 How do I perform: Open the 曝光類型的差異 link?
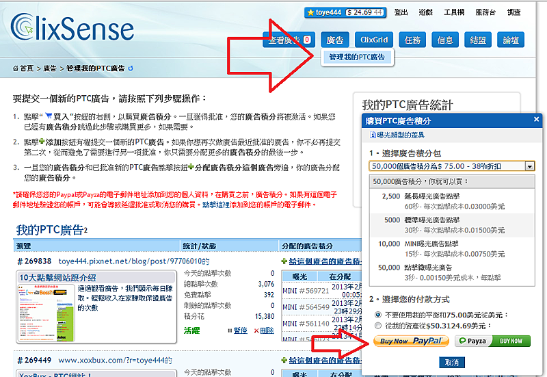401,135
